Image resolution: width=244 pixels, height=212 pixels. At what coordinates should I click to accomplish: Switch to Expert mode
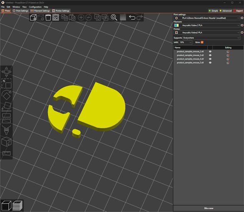pos(238,11)
